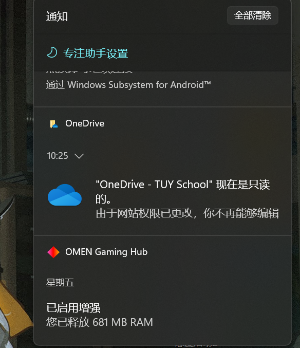Click the small OneDrive folder header icon
This screenshot has height=348, width=300.
53,123
